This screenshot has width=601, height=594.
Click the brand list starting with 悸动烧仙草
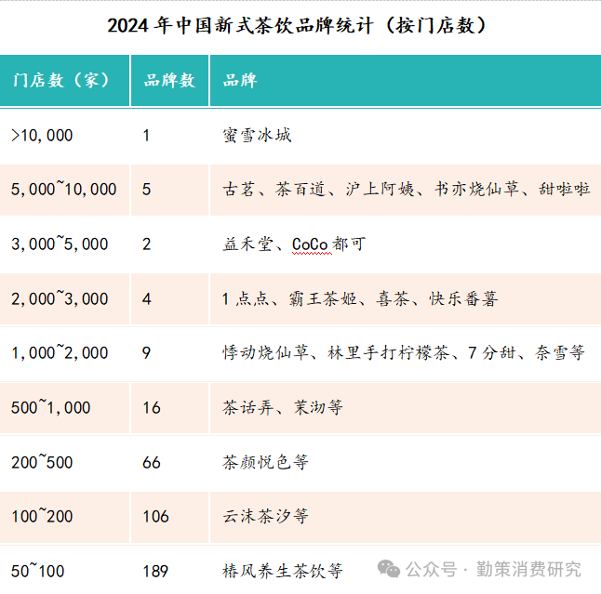404,352
